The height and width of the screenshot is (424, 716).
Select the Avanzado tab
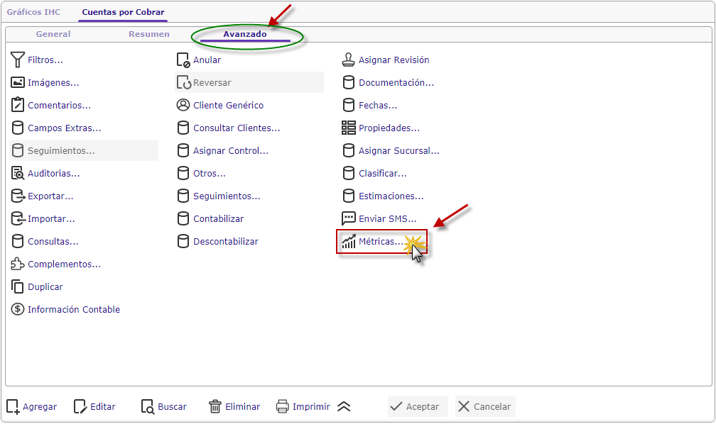(245, 34)
